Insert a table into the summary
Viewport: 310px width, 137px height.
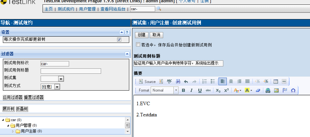[275, 81]
